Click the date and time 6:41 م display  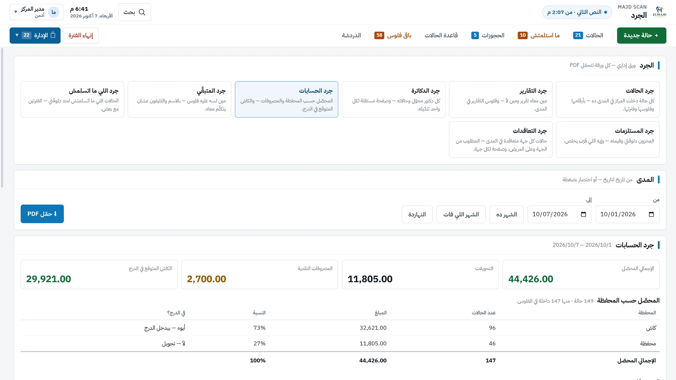(x=91, y=12)
